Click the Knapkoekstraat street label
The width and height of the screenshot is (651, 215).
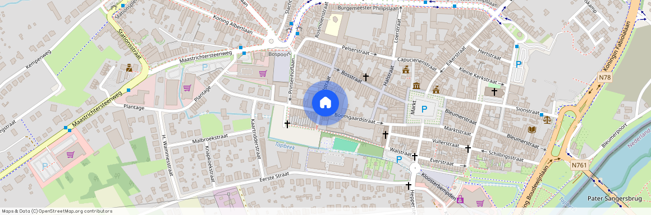(x=210, y=163)
